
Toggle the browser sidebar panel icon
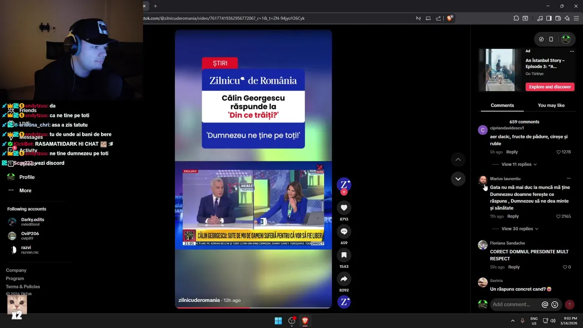point(549,18)
